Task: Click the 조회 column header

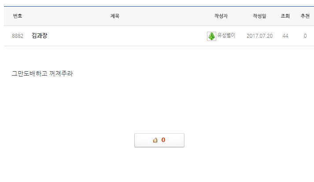Action: 285,16
